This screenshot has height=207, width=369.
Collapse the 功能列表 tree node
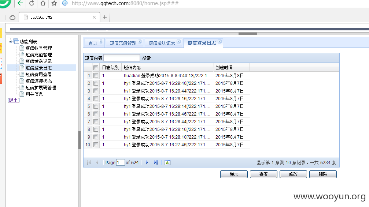tap(10, 42)
